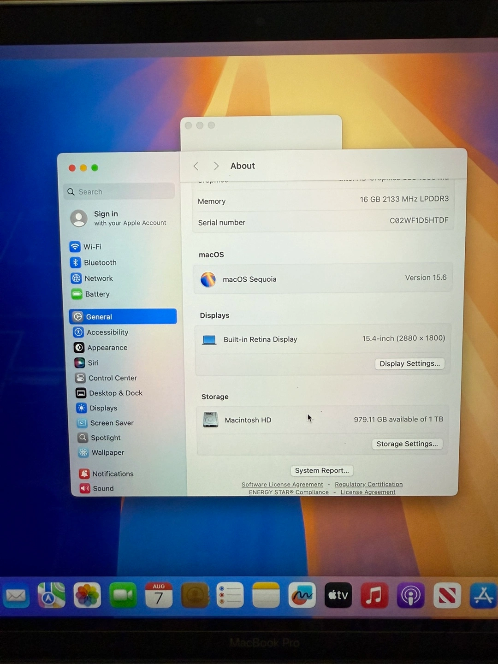
Task: Open Photos from the Dock
Action: click(87, 595)
